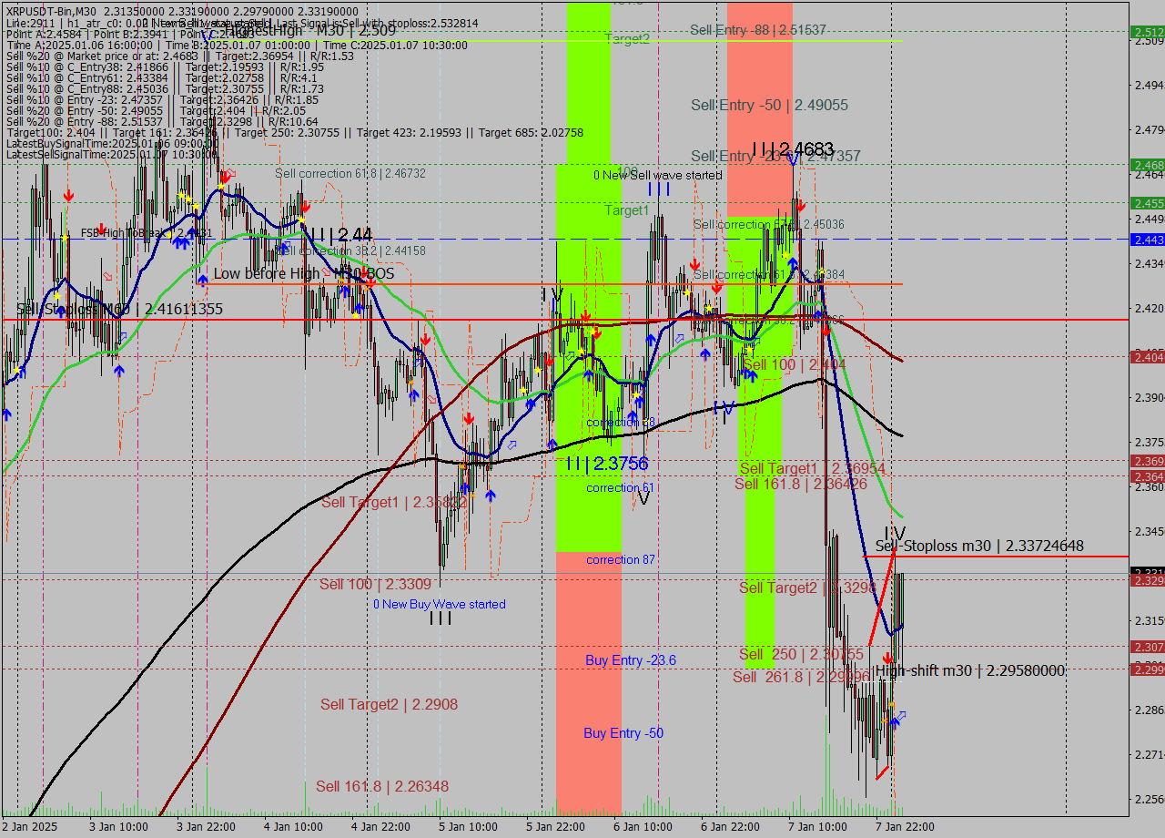The height and width of the screenshot is (838, 1165).
Task: Click the "III 2.4683" wave label
Action: (x=793, y=148)
